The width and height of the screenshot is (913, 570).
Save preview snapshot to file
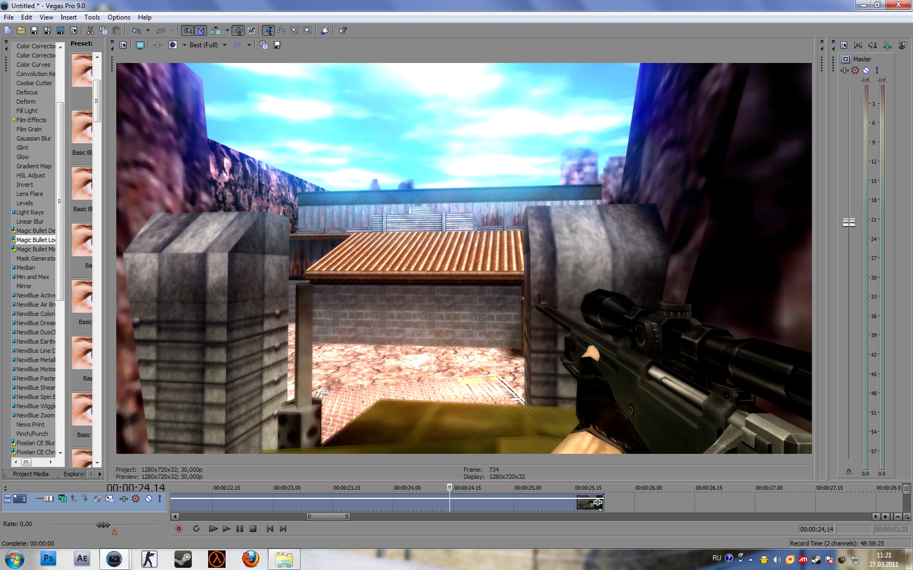[x=277, y=45]
